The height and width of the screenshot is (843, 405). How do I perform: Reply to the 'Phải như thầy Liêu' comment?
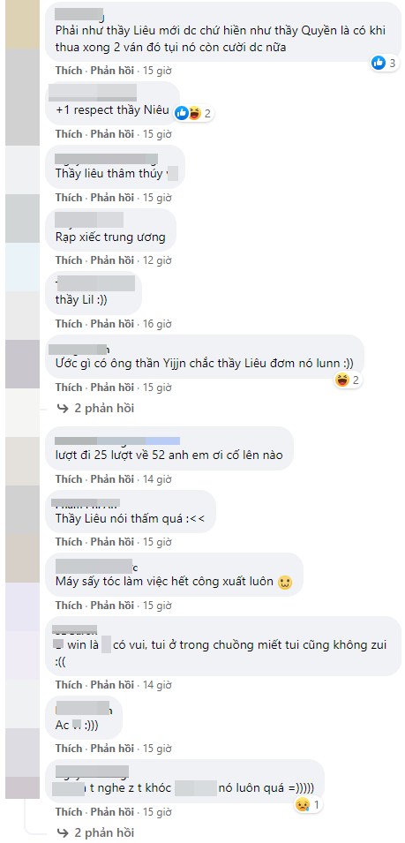(x=112, y=71)
